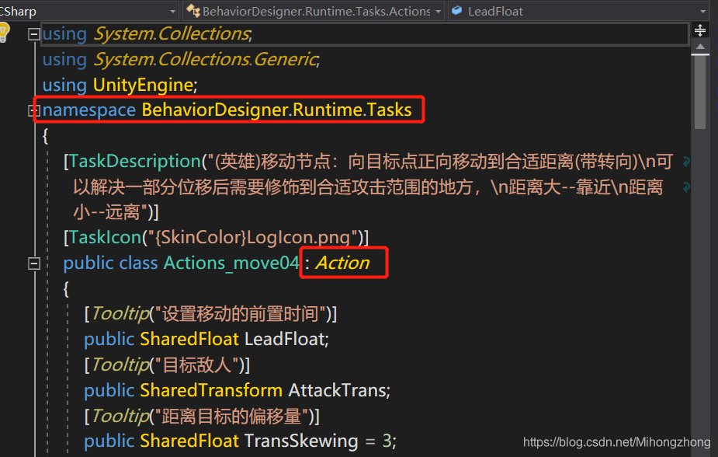Click the Action base class name
This screenshot has width=718, height=457.
[342, 263]
